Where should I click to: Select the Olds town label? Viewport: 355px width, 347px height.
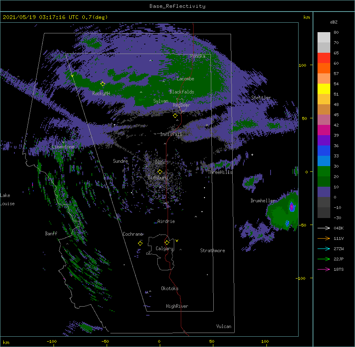[x=160, y=162]
